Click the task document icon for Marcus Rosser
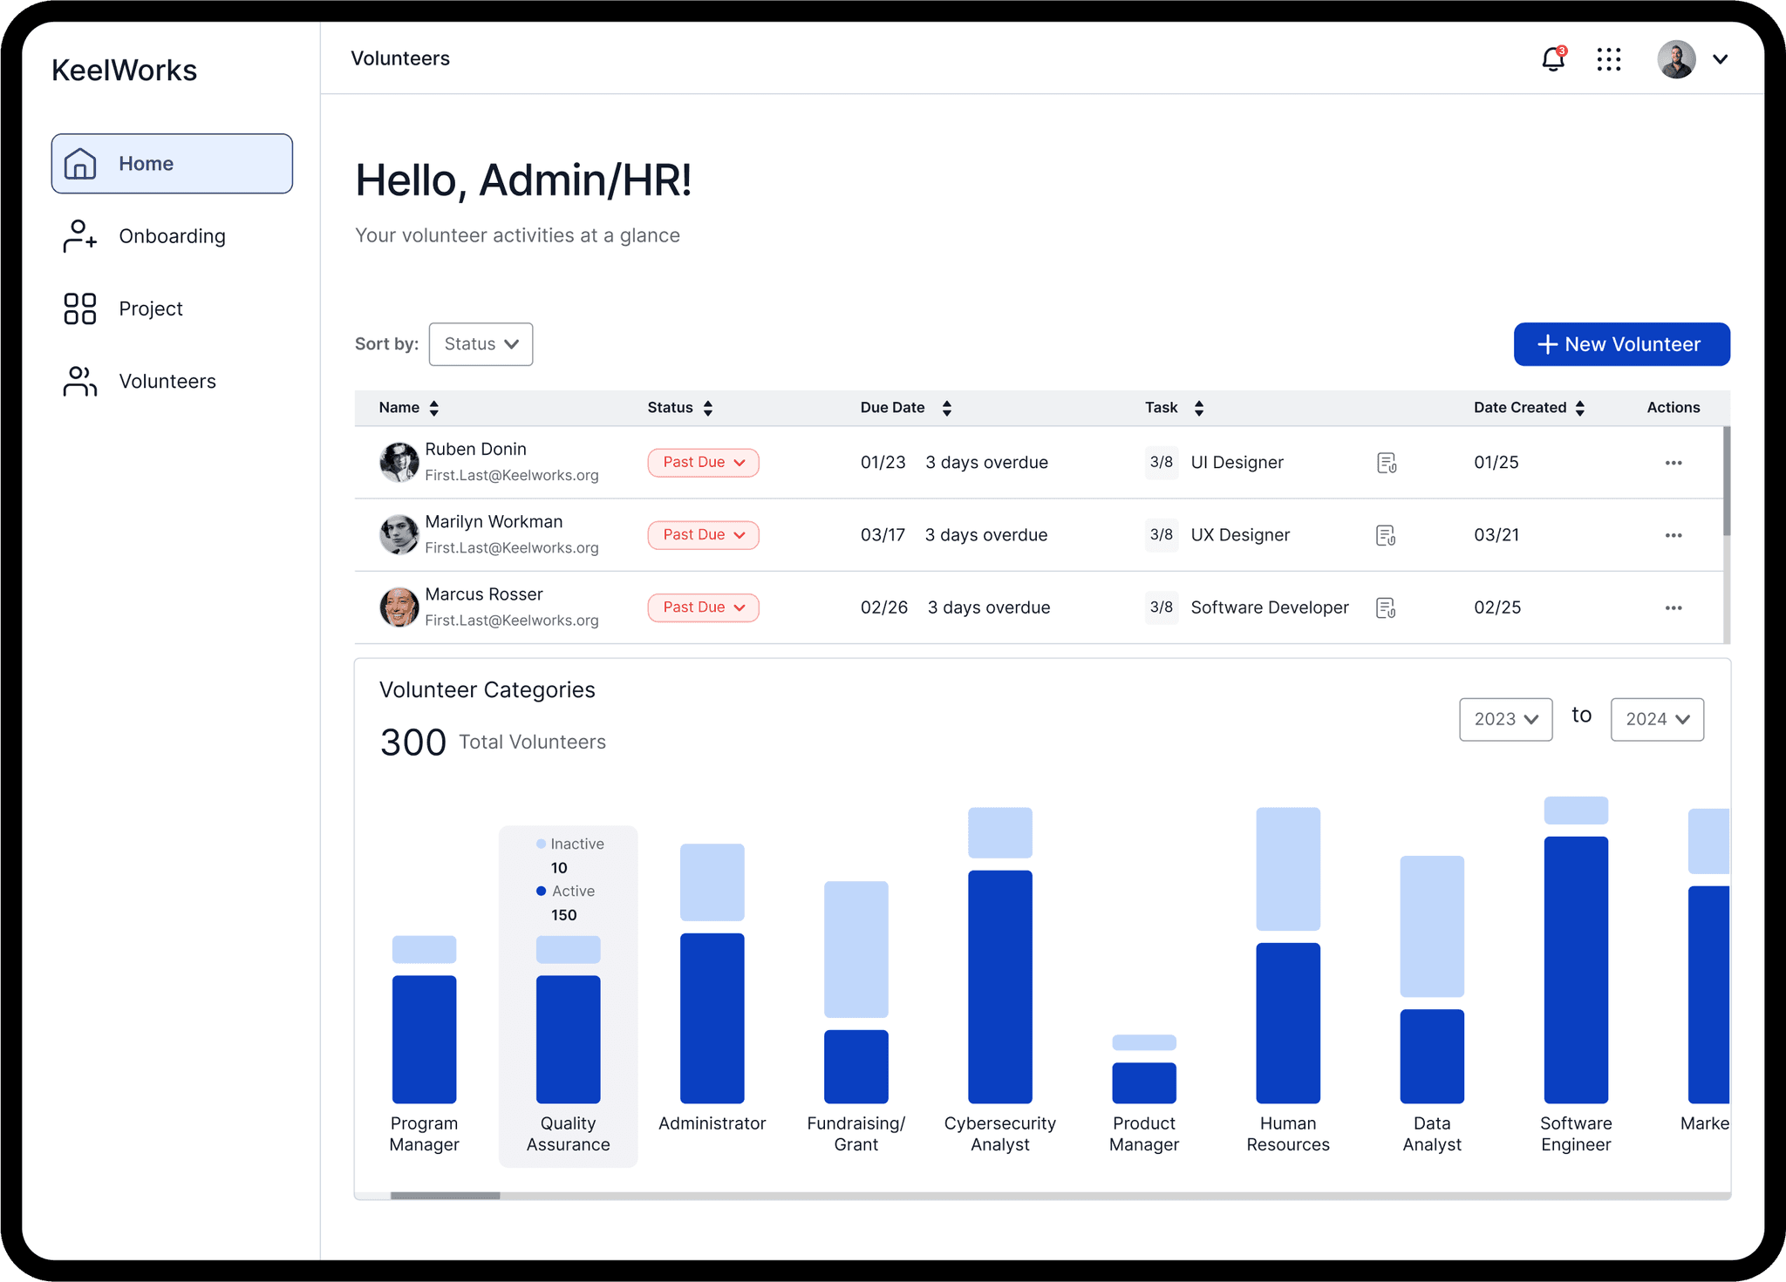 1386,607
